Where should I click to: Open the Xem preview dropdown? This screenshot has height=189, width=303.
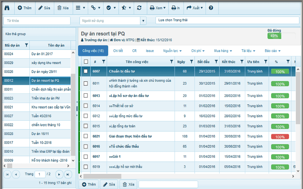pyautogui.click(x=158, y=8)
